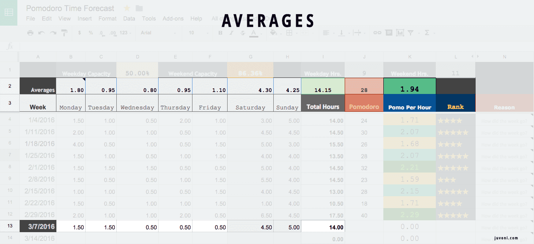Viewport: 534px width, 244px height.
Task: Toggle italic formatting
Action: tap(232, 33)
